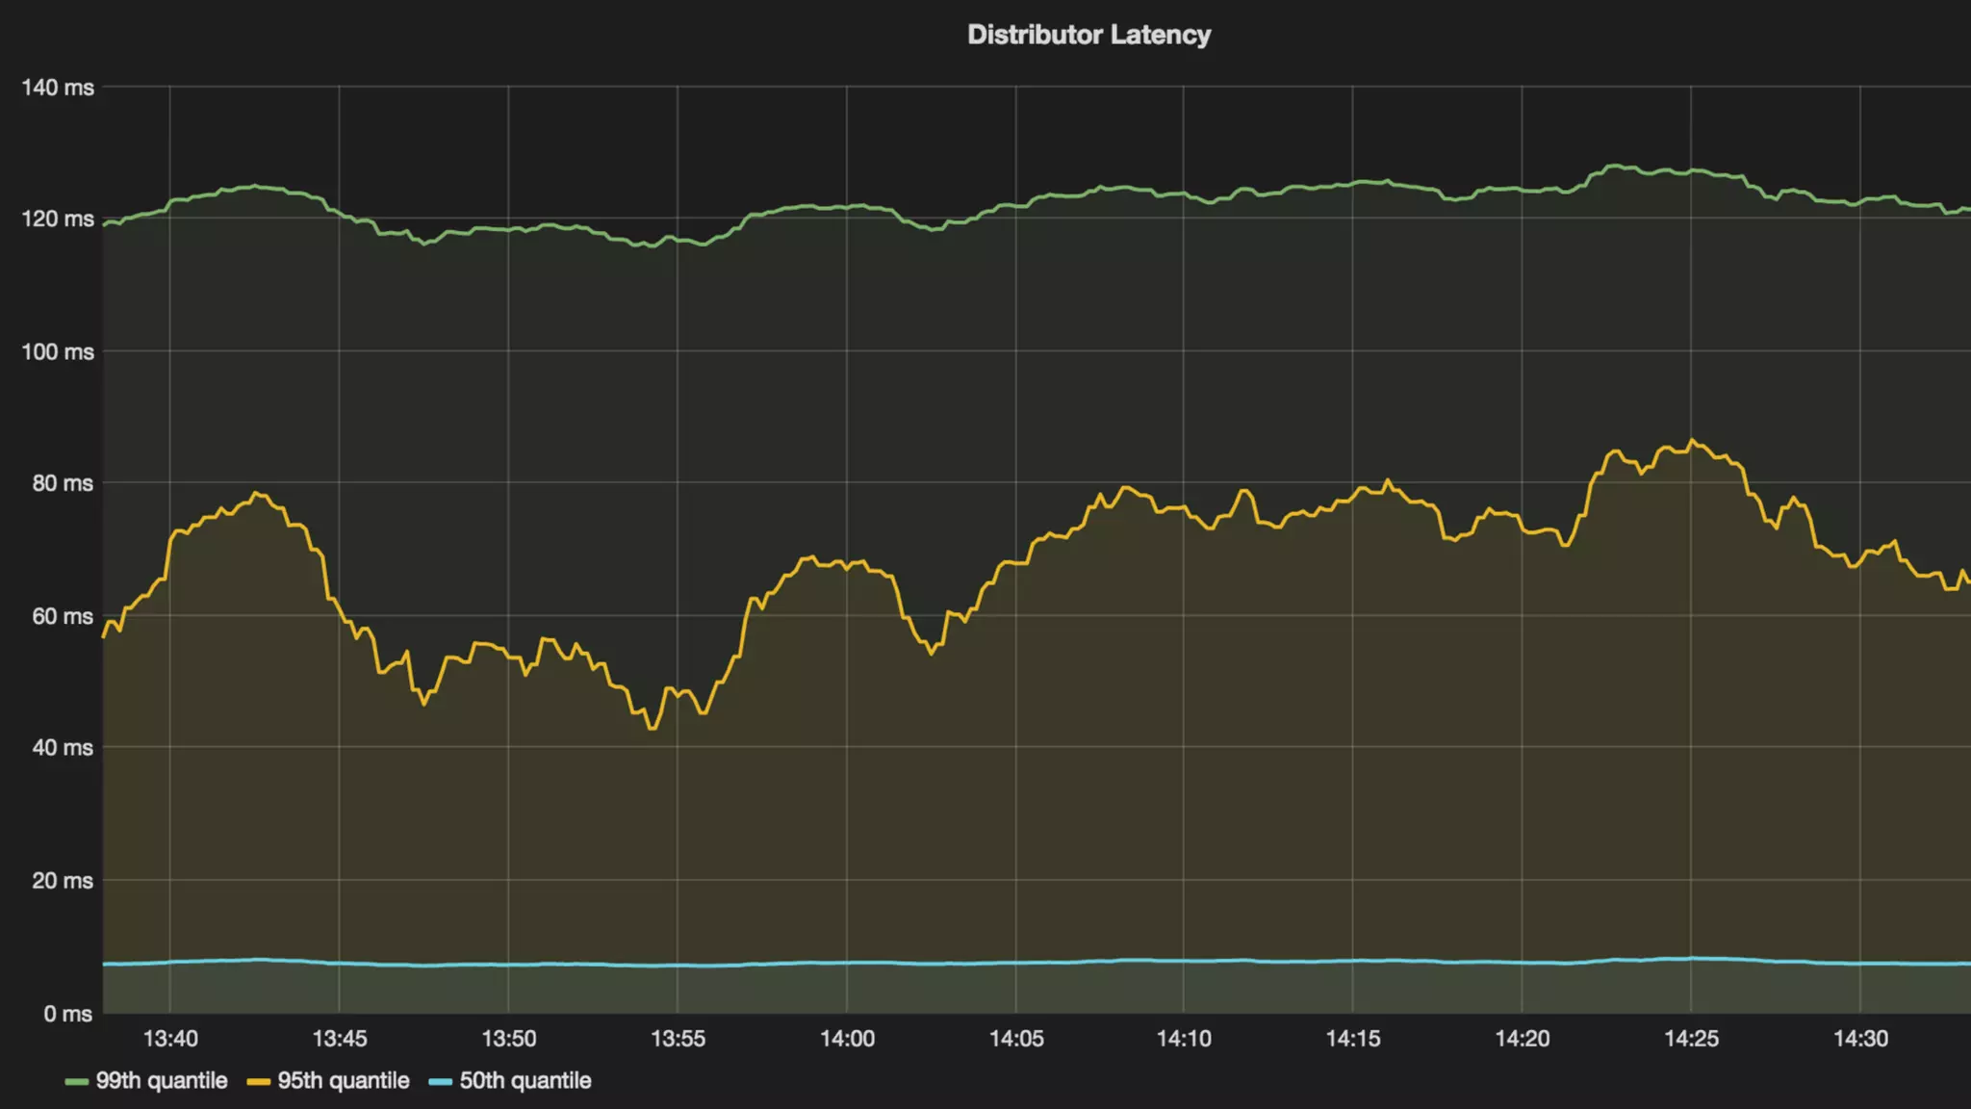Click the 0 ms y-axis label

[67, 1014]
